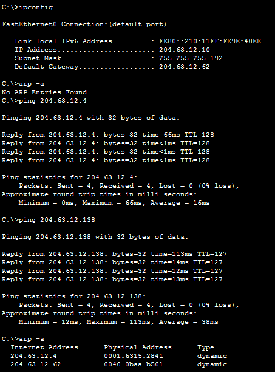This screenshot has width=275, height=373.
Task: Click the MAC address 0001.6315.2841
Action: pyautogui.click(x=134, y=356)
